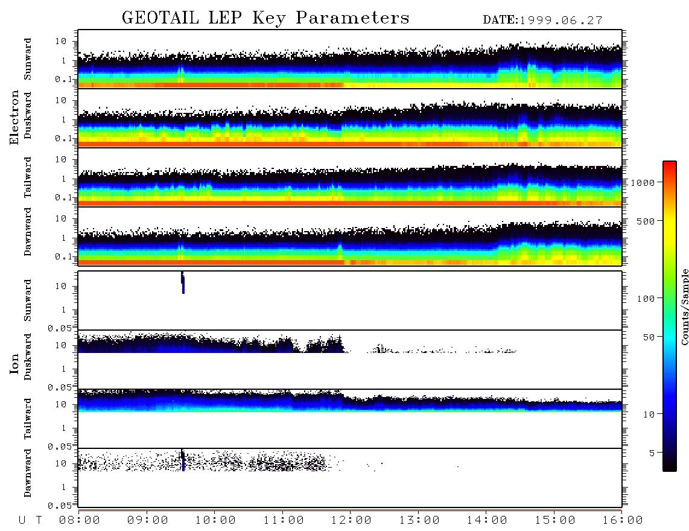The width and height of the screenshot is (689, 531).
Task: Click the 100 colorbar scale value
Action: 646,299
